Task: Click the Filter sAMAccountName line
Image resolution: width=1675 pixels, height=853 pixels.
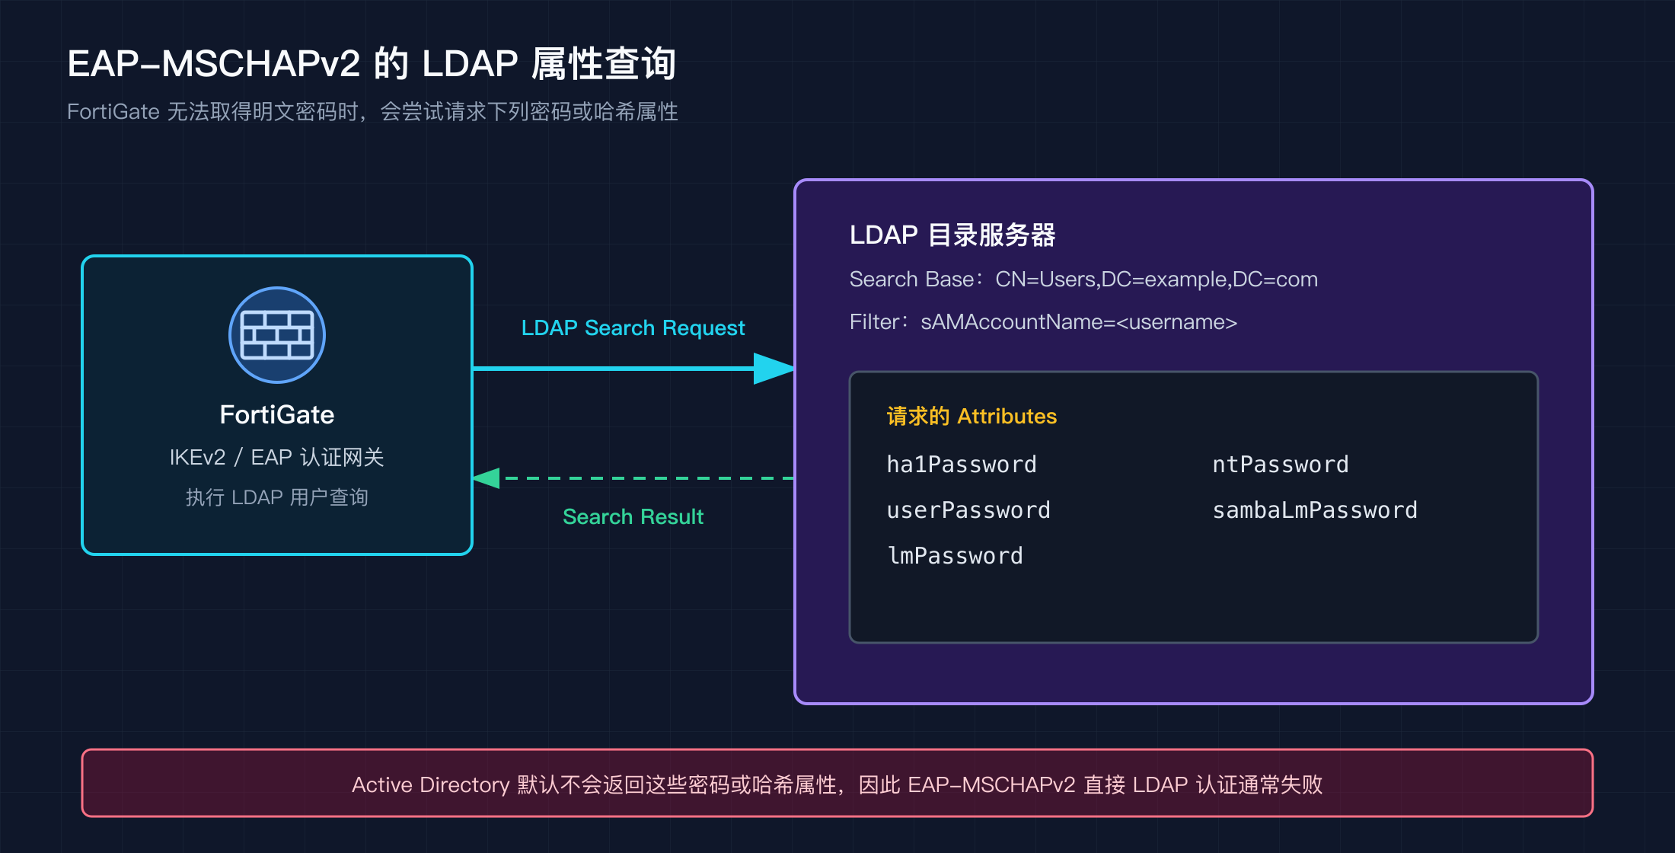Action: coord(1043,322)
